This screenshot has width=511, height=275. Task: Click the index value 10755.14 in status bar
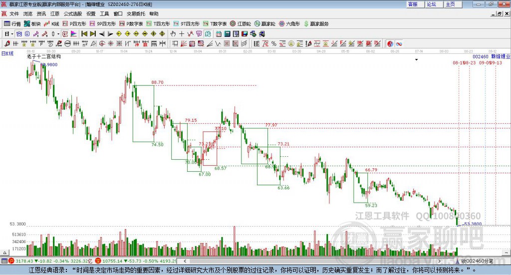click(113, 261)
